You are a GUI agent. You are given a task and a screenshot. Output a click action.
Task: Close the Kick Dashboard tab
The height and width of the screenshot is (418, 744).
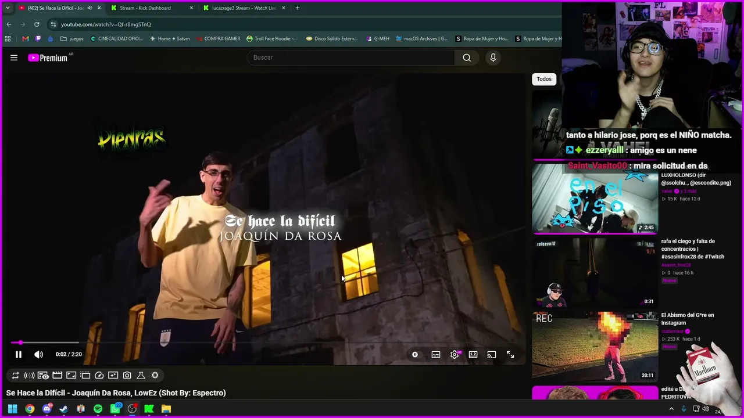tap(191, 8)
